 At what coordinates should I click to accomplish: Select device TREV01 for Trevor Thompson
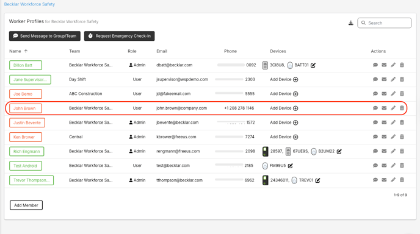tap(302, 180)
